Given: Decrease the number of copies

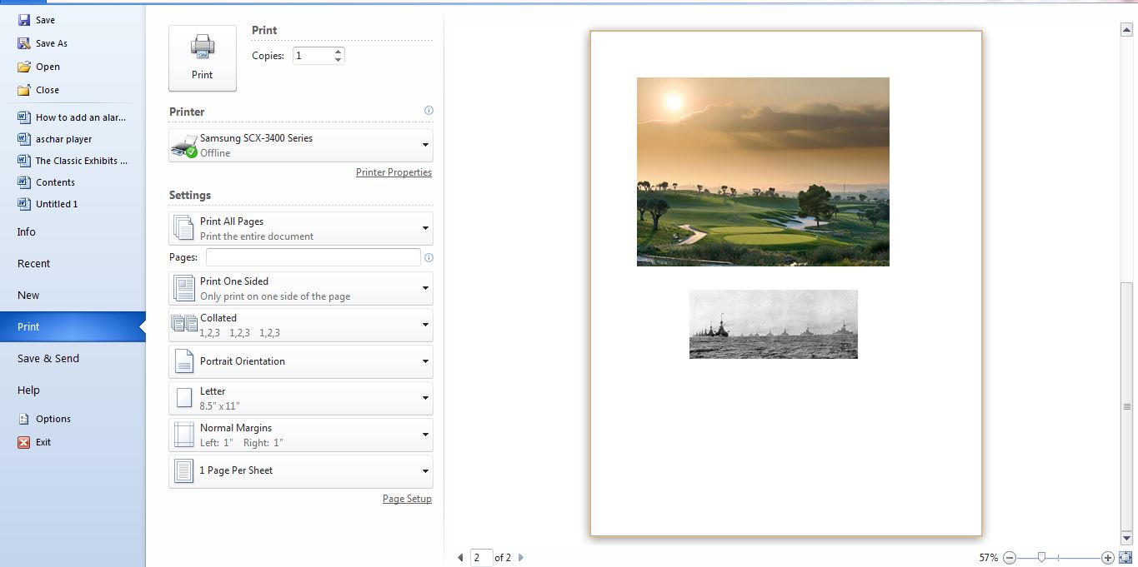Looking at the screenshot, I should point(338,60).
